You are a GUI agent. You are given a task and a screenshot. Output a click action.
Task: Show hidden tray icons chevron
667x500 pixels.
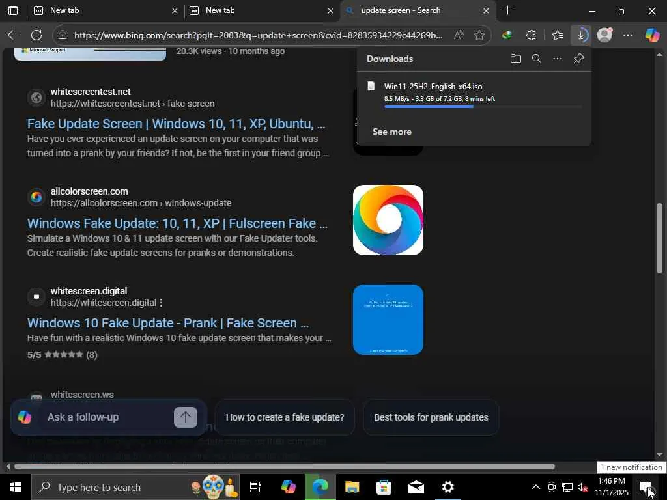[x=536, y=487]
